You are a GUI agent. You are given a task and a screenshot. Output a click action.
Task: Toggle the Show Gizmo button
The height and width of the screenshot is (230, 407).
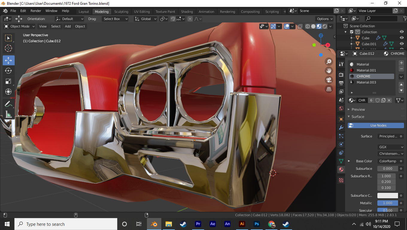click(273, 26)
